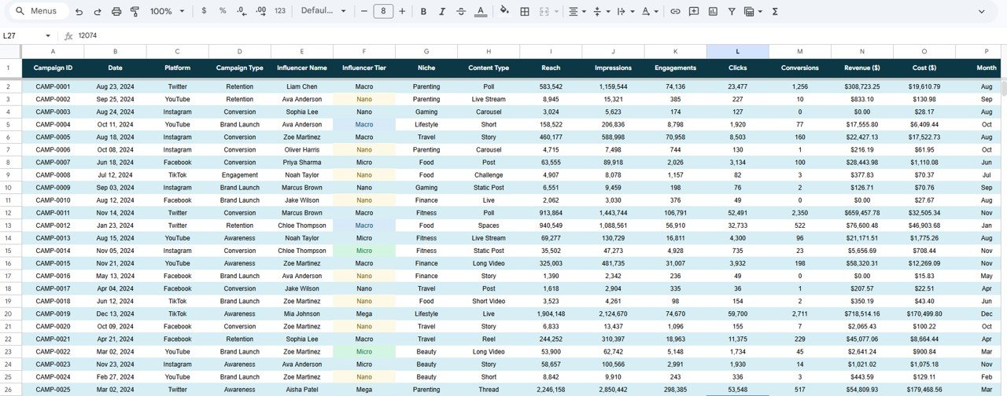Select column A header
This screenshot has height=396, width=1007.
53,52
